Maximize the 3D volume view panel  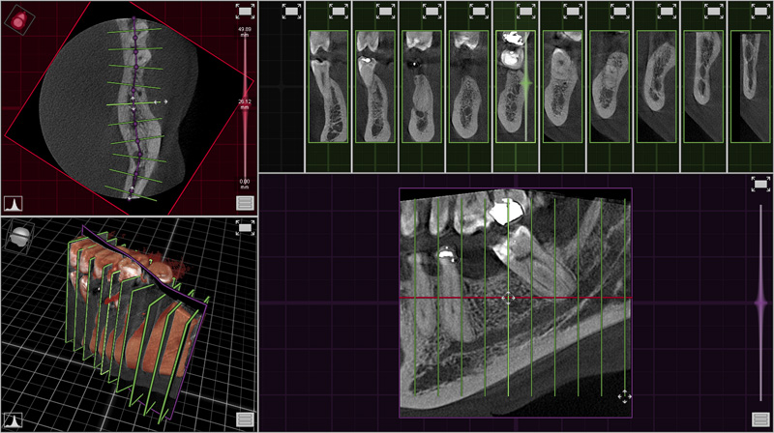245,227
